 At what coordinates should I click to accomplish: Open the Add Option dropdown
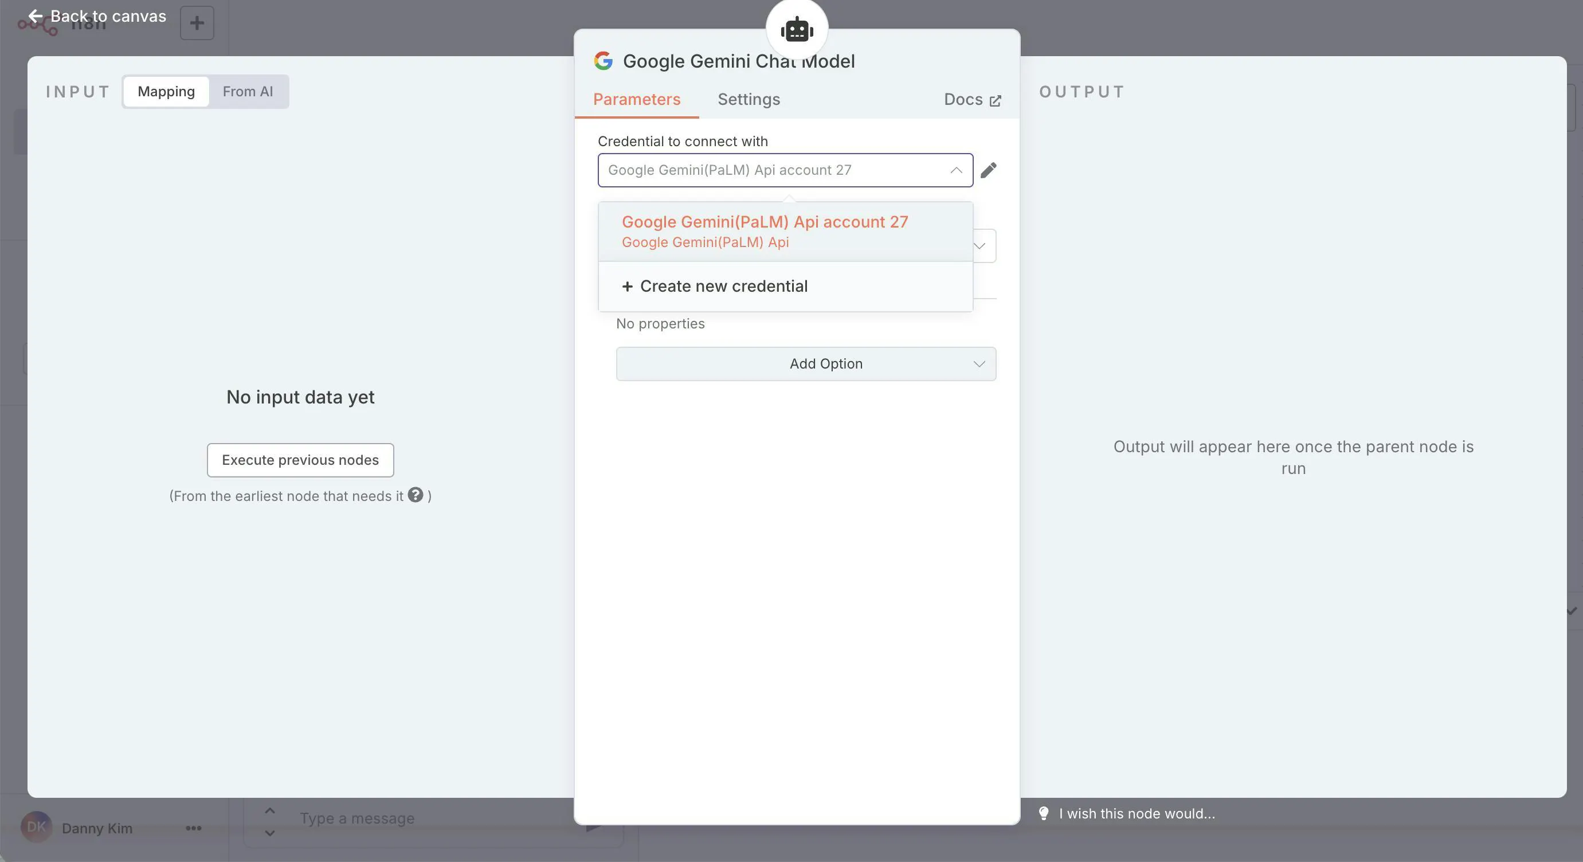806,364
